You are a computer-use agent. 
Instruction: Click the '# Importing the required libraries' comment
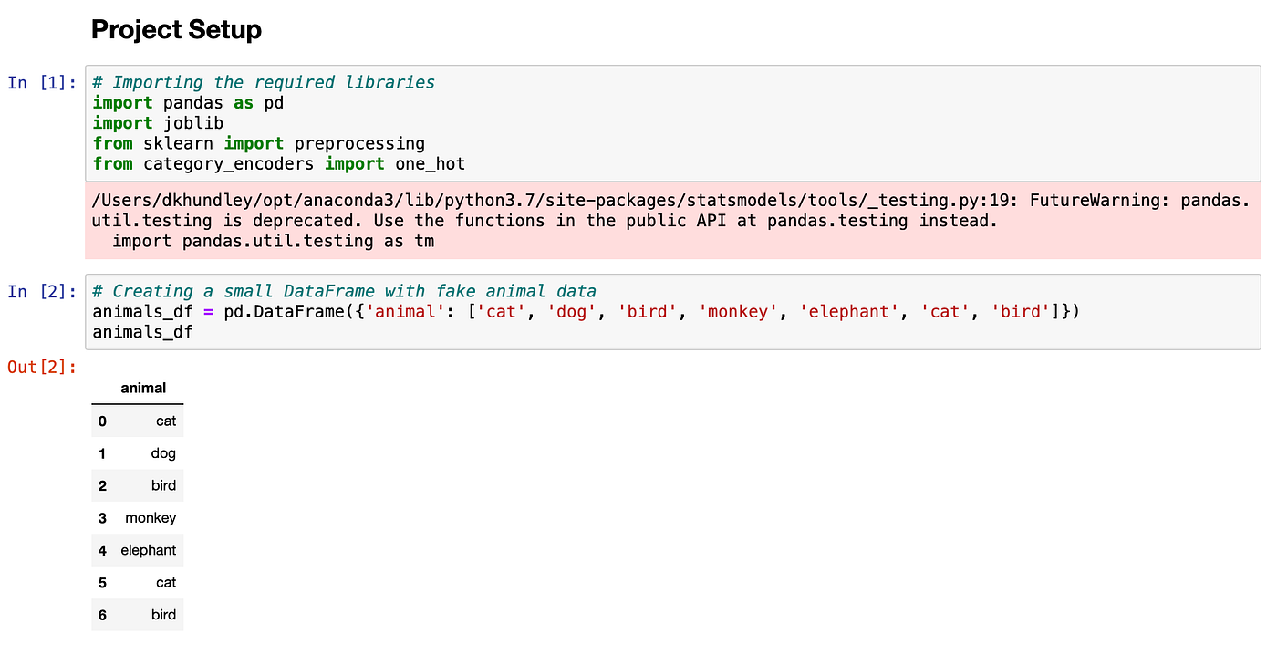[x=264, y=82]
